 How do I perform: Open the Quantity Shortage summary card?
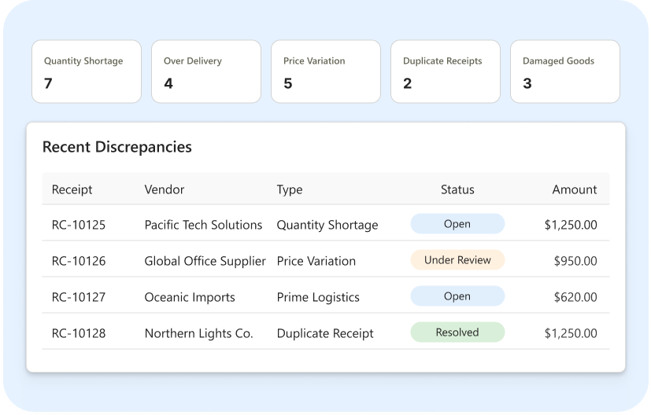[x=87, y=72]
